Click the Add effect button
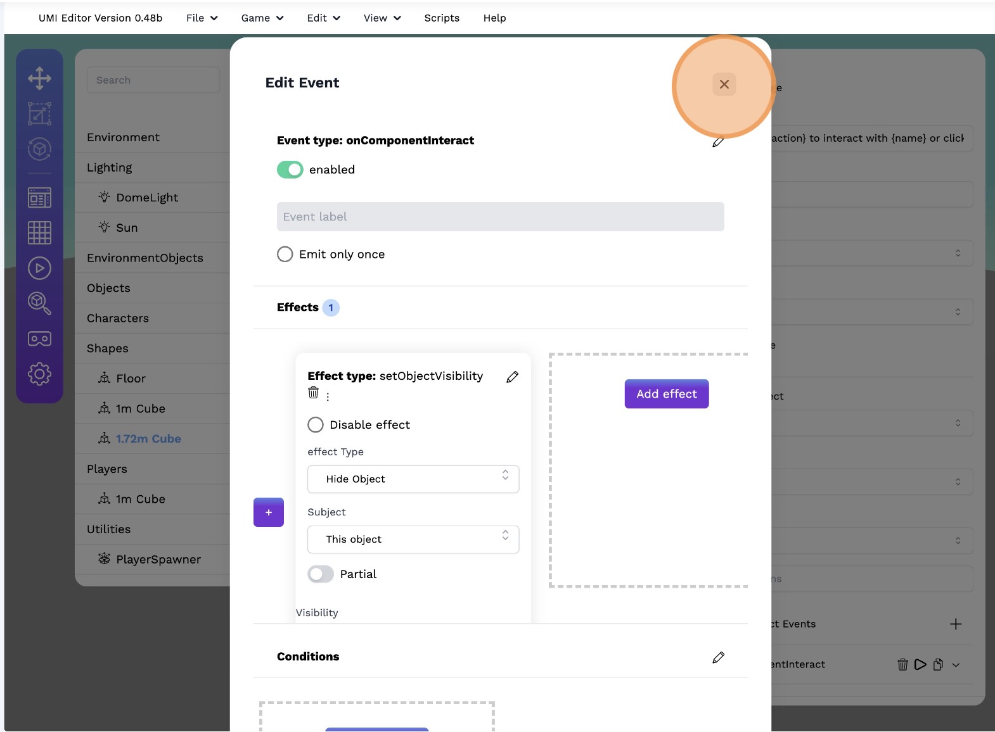 (x=666, y=394)
